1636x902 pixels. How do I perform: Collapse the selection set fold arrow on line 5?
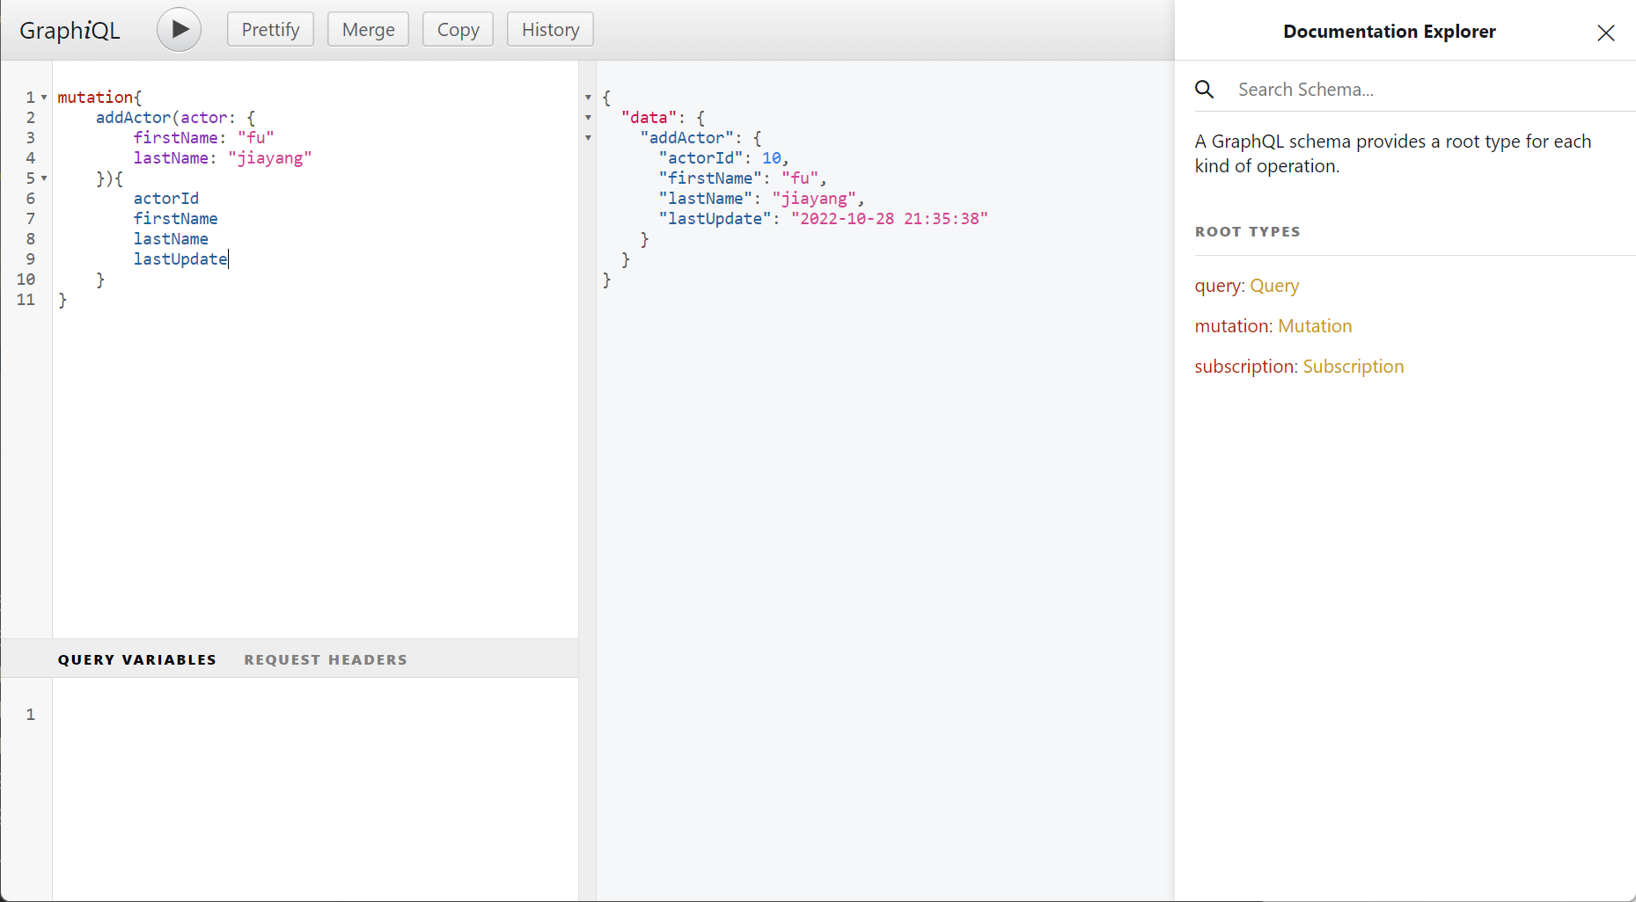(44, 178)
